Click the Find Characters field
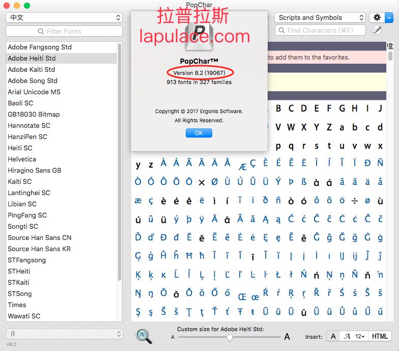This screenshot has width=399, height=351. tap(320, 31)
